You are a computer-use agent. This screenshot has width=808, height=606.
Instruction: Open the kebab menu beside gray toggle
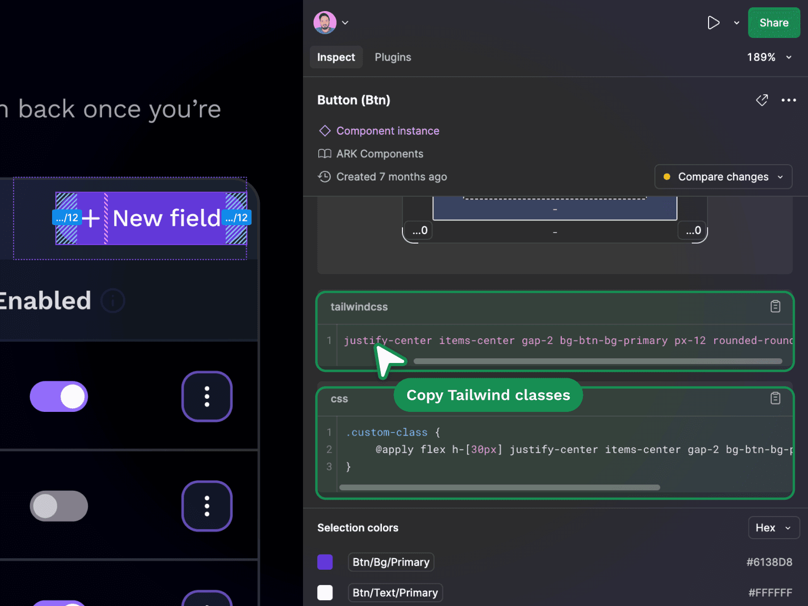(207, 506)
